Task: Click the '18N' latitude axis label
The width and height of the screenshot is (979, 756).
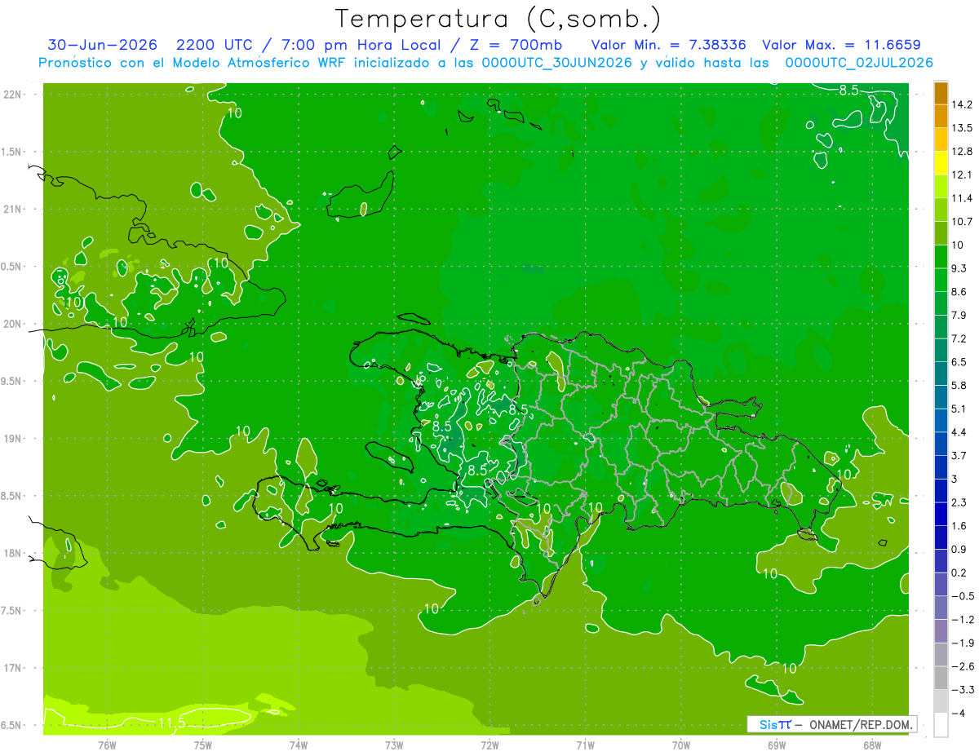Action: pyautogui.click(x=12, y=553)
